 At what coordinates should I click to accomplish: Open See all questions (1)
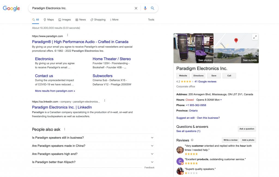point(188,131)
